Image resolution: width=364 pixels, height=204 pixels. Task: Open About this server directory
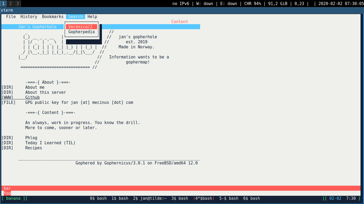pyautogui.click(x=45, y=92)
